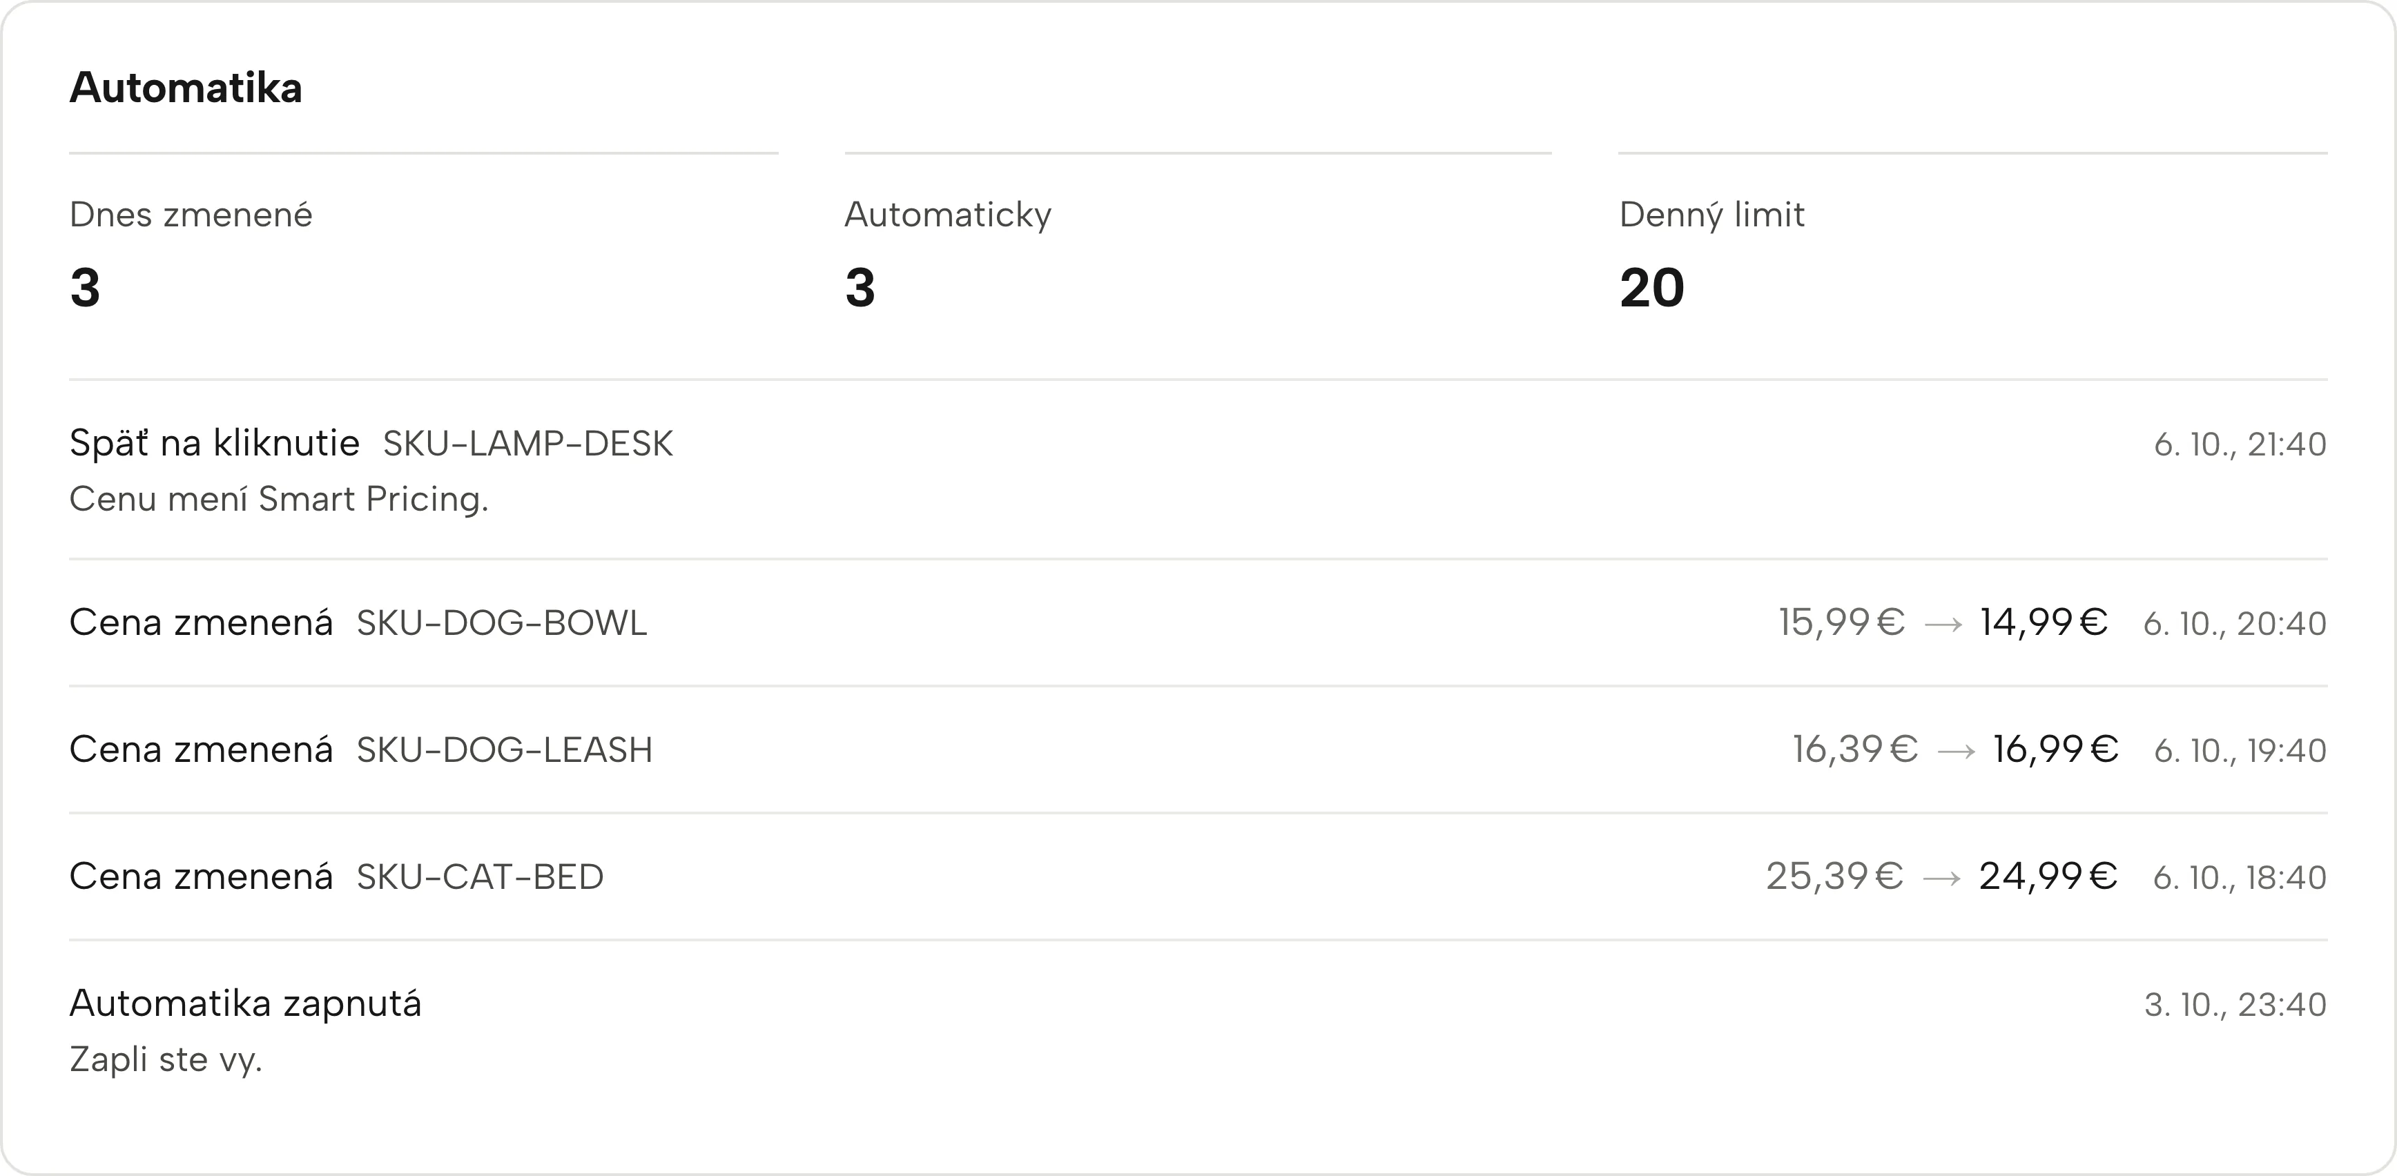Open the Automatika zapnutá log entry
The height and width of the screenshot is (1176, 2397).
[x=1198, y=1030]
